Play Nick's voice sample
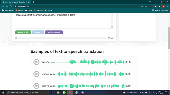The height and width of the screenshot is (95, 170). [36, 62]
